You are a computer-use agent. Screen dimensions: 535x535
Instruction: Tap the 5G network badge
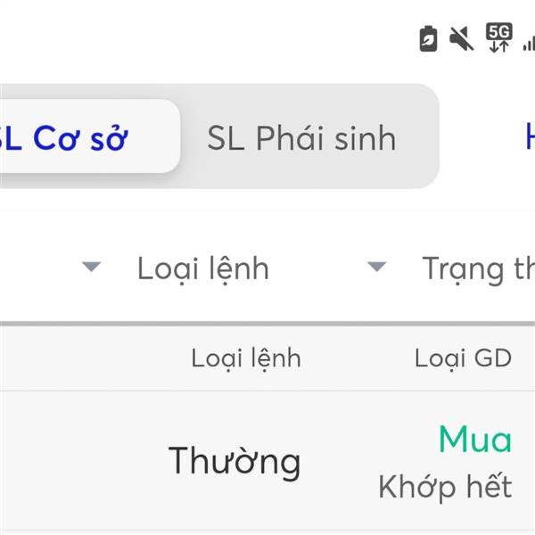[498, 31]
